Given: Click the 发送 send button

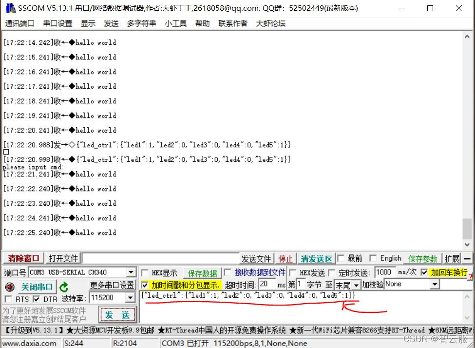Looking at the screenshot, I should point(117,315).
